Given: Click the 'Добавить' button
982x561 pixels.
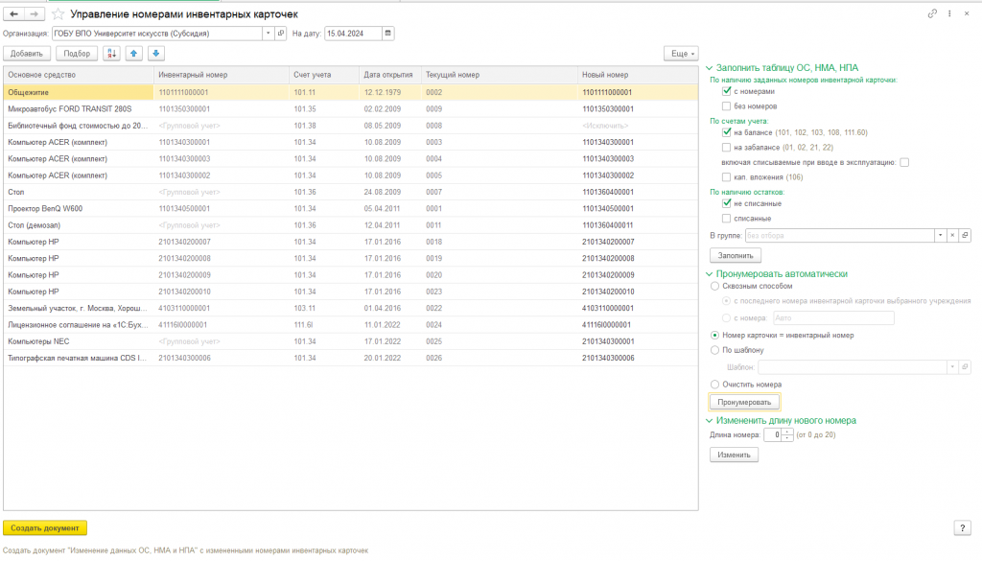Looking at the screenshot, I should point(27,53).
